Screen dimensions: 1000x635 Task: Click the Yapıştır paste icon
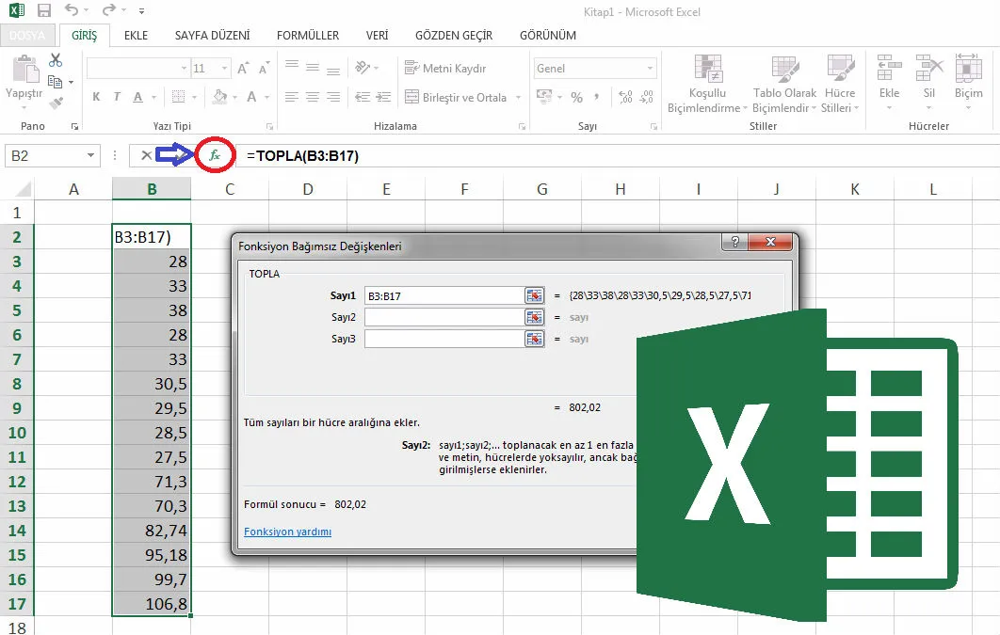pyautogui.click(x=24, y=75)
